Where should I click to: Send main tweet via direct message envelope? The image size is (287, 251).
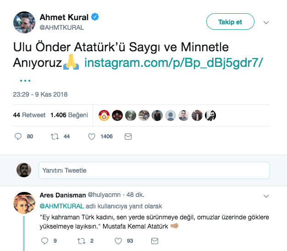click(x=128, y=136)
